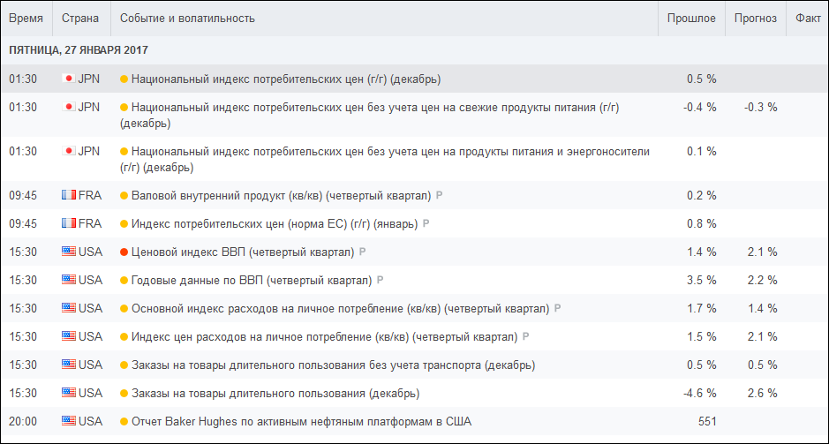Open Ценовой индекс ВВП event
Screen dimensions: 829x444
(x=243, y=252)
